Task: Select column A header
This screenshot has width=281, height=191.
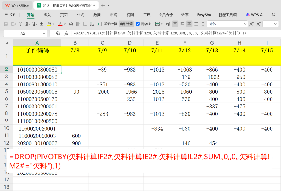Action: [37, 43]
